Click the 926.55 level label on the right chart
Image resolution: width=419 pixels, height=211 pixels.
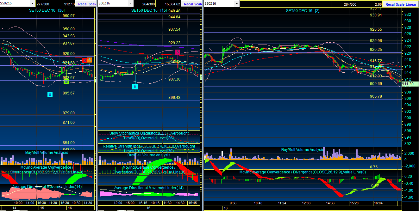click(x=376, y=29)
